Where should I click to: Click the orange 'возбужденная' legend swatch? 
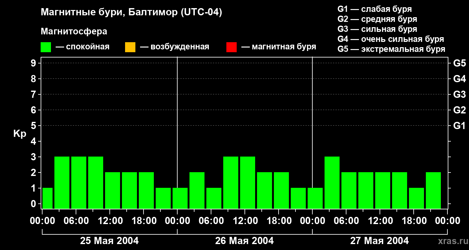coord(130,47)
